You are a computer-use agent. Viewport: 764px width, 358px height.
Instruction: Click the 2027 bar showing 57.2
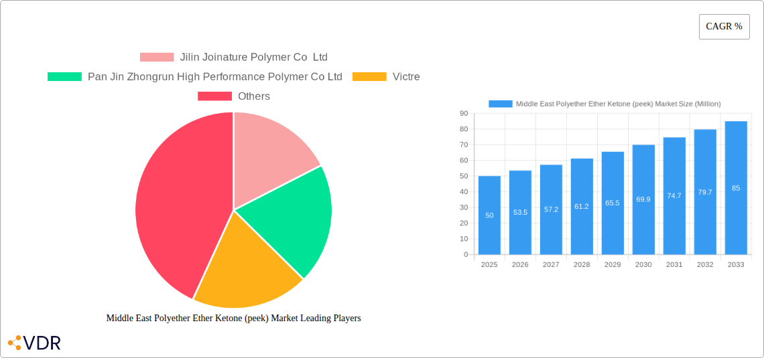(551, 209)
